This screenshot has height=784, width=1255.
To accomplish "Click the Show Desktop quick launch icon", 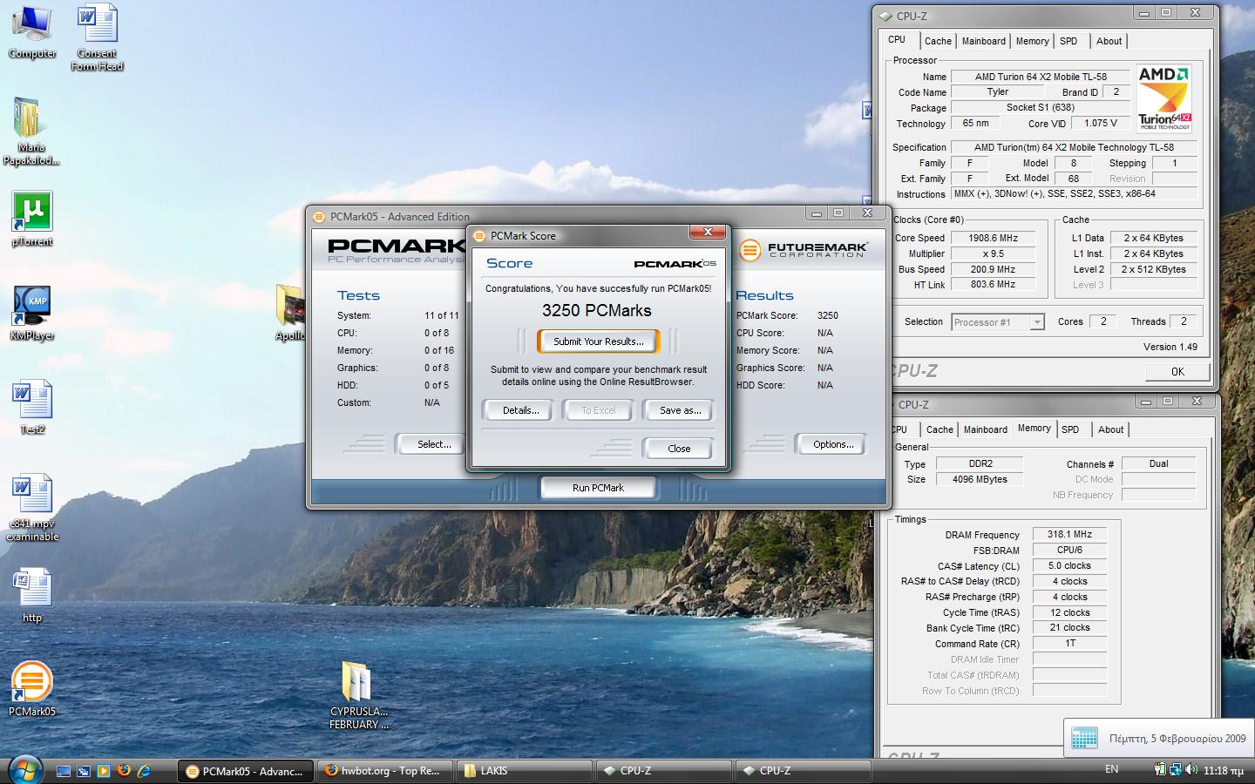I will 64,771.
